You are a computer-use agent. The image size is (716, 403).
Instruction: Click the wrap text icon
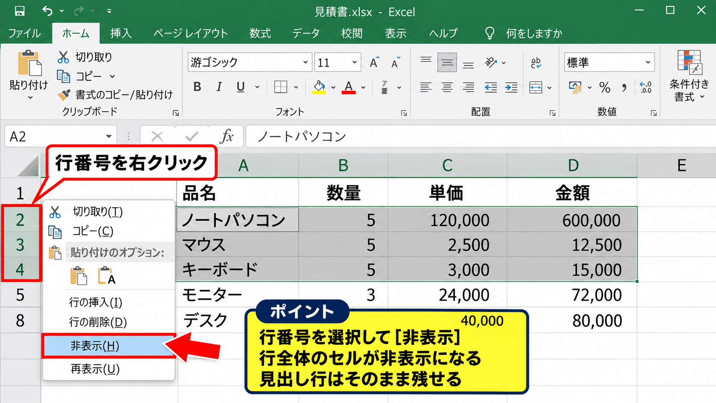click(536, 63)
